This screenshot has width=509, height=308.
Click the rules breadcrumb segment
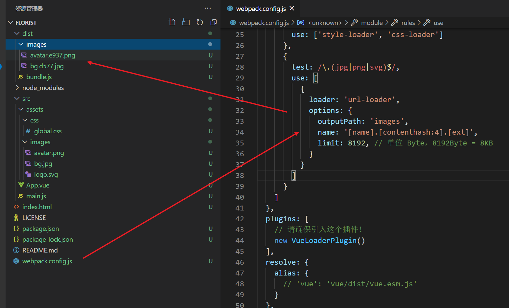pyautogui.click(x=408, y=23)
